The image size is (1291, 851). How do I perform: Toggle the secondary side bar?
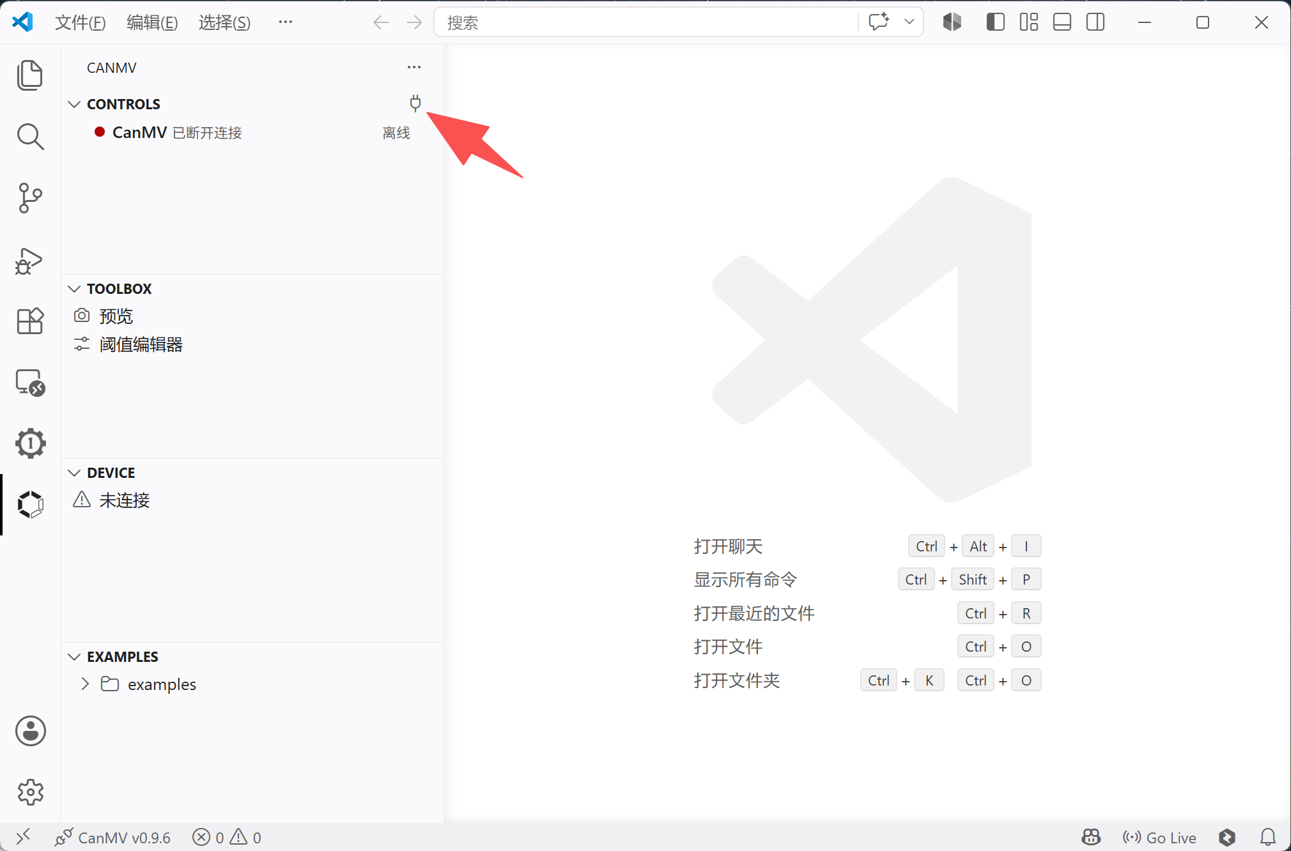[1095, 22]
